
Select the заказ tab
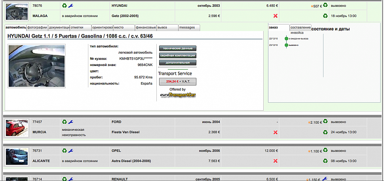(279, 27)
